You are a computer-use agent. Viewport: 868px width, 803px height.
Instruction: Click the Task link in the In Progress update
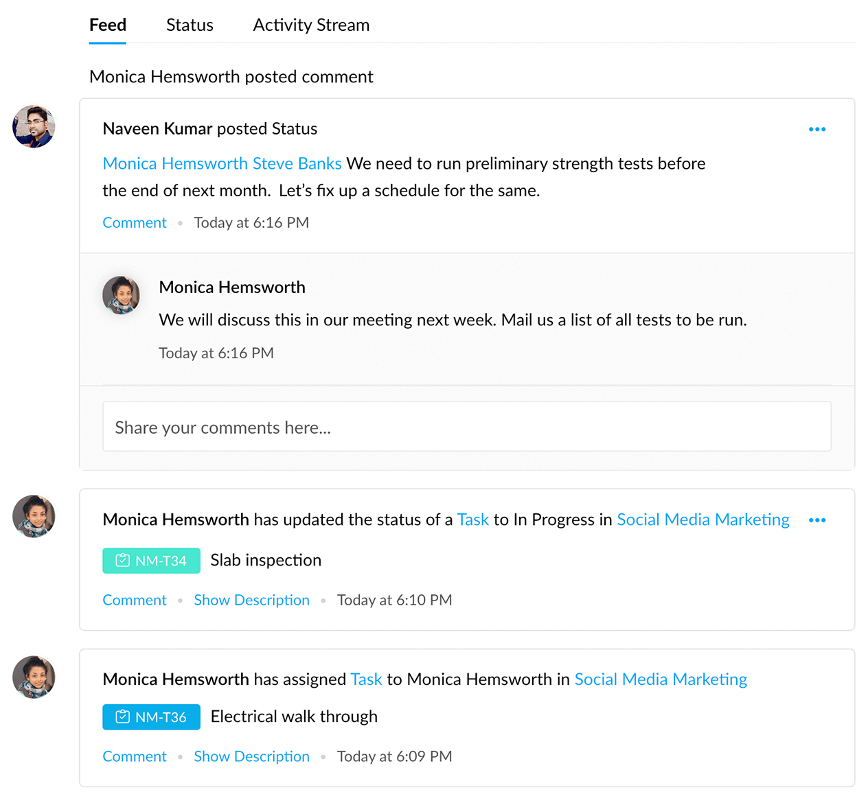(x=473, y=520)
